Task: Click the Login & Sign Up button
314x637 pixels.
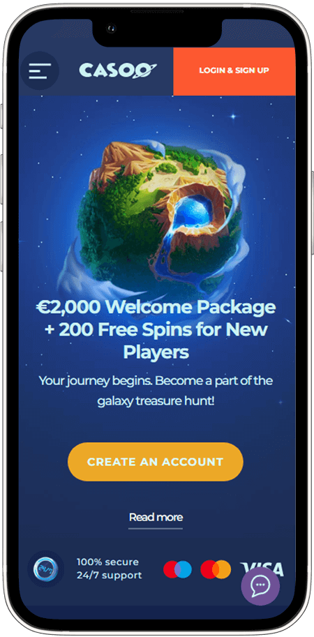Action: [x=234, y=70]
